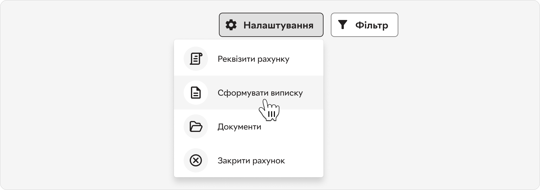
Task: Click the open folder icon beside Документи
Action: (196, 126)
